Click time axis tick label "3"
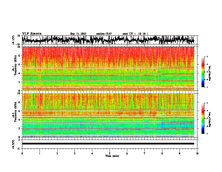Screen dimensions: 222x172 click(75, 153)
